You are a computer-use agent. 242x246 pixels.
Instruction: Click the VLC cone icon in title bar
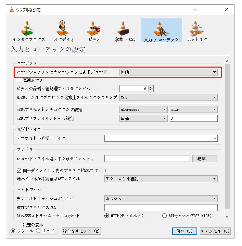click(x=11, y=10)
